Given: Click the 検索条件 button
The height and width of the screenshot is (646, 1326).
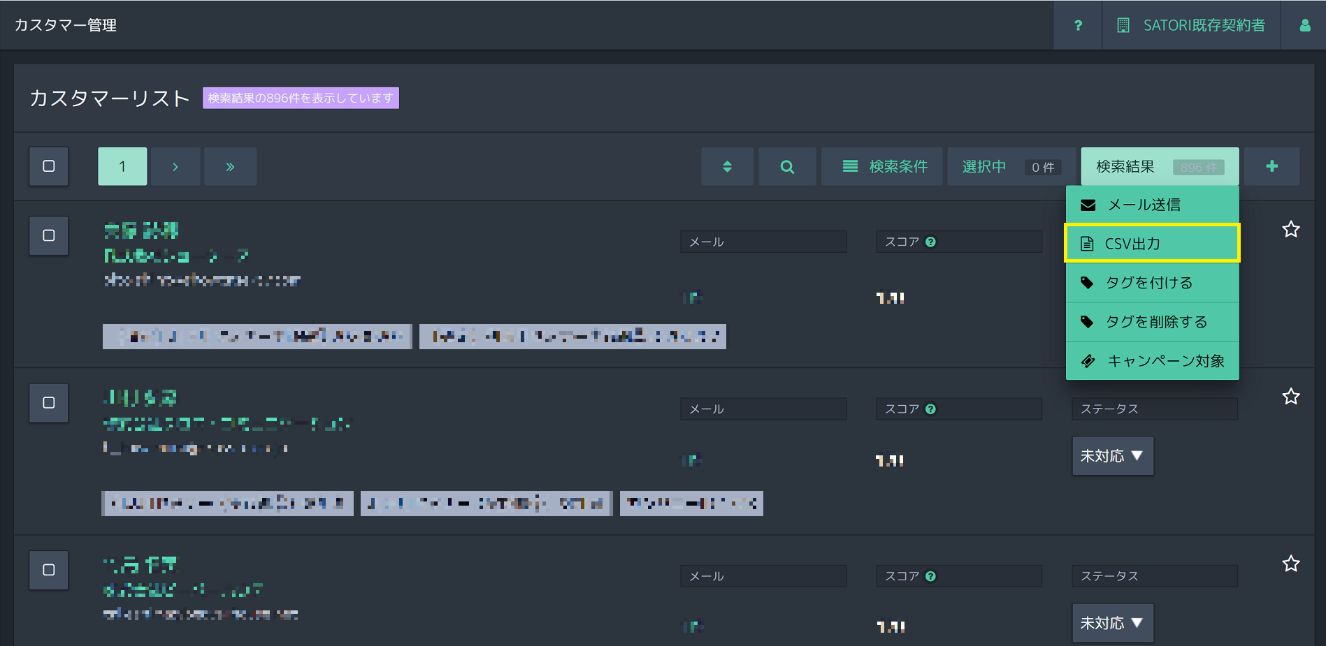Looking at the screenshot, I should pos(884,166).
